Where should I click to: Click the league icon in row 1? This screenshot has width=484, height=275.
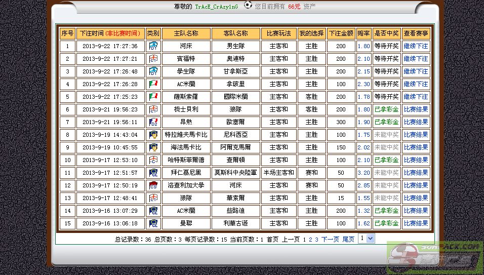click(153, 46)
